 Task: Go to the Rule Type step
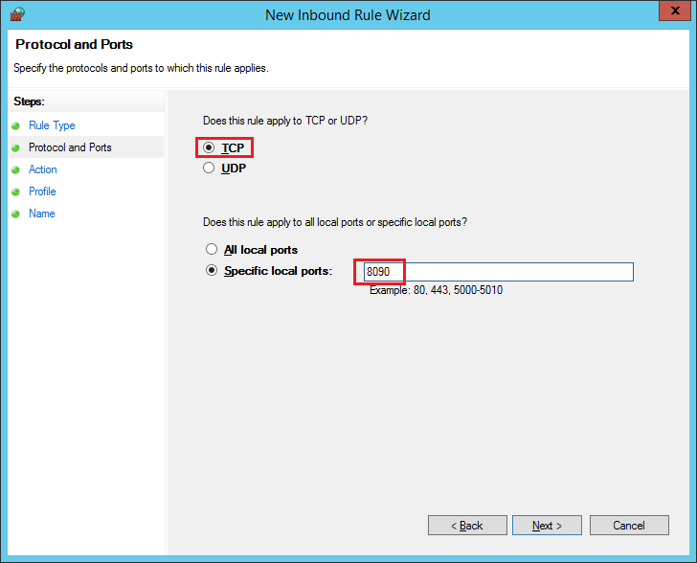point(52,125)
